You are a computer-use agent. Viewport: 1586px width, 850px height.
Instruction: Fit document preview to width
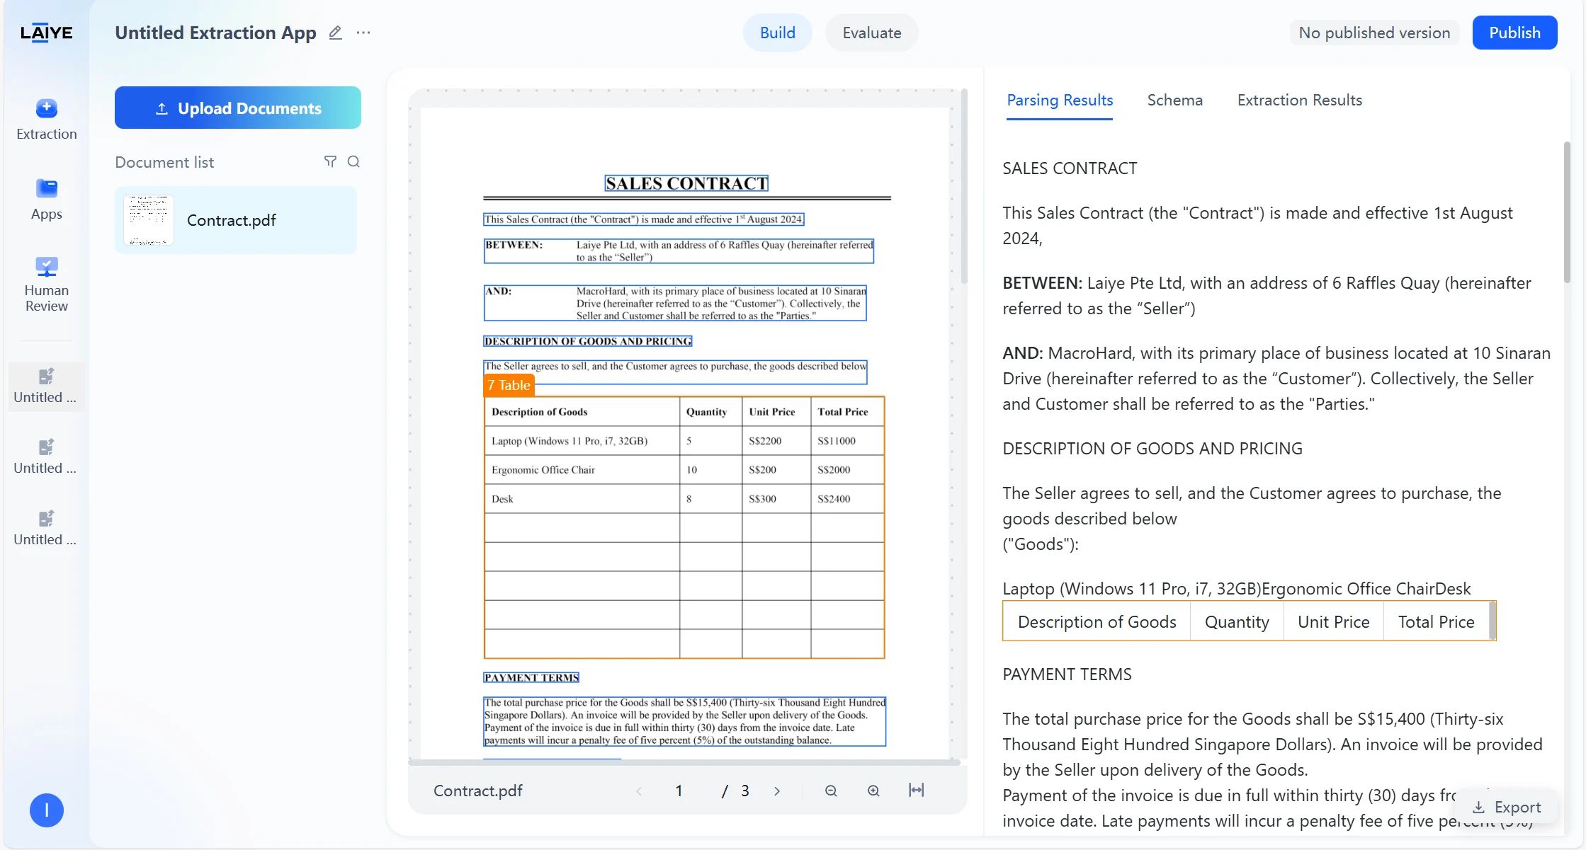(x=916, y=791)
